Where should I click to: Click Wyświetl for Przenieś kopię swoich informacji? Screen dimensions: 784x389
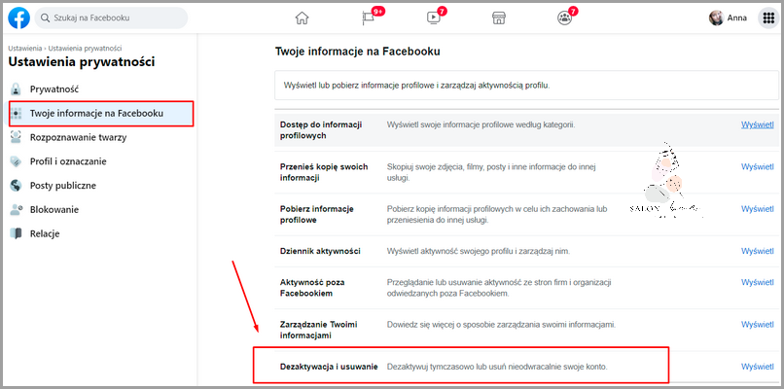pos(758,166)
